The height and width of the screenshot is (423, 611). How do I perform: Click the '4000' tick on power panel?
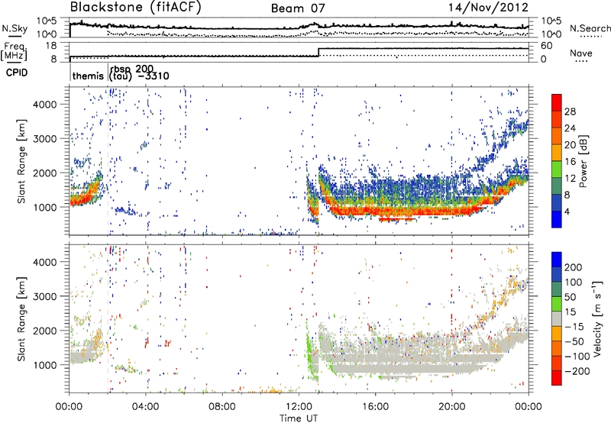[44, 105]
